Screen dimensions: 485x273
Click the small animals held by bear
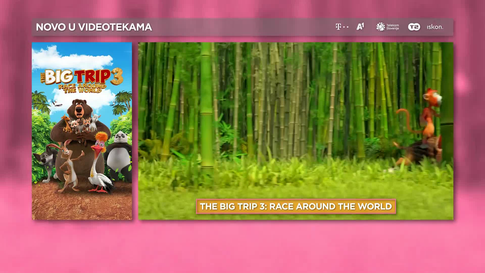tap(80, 124)
